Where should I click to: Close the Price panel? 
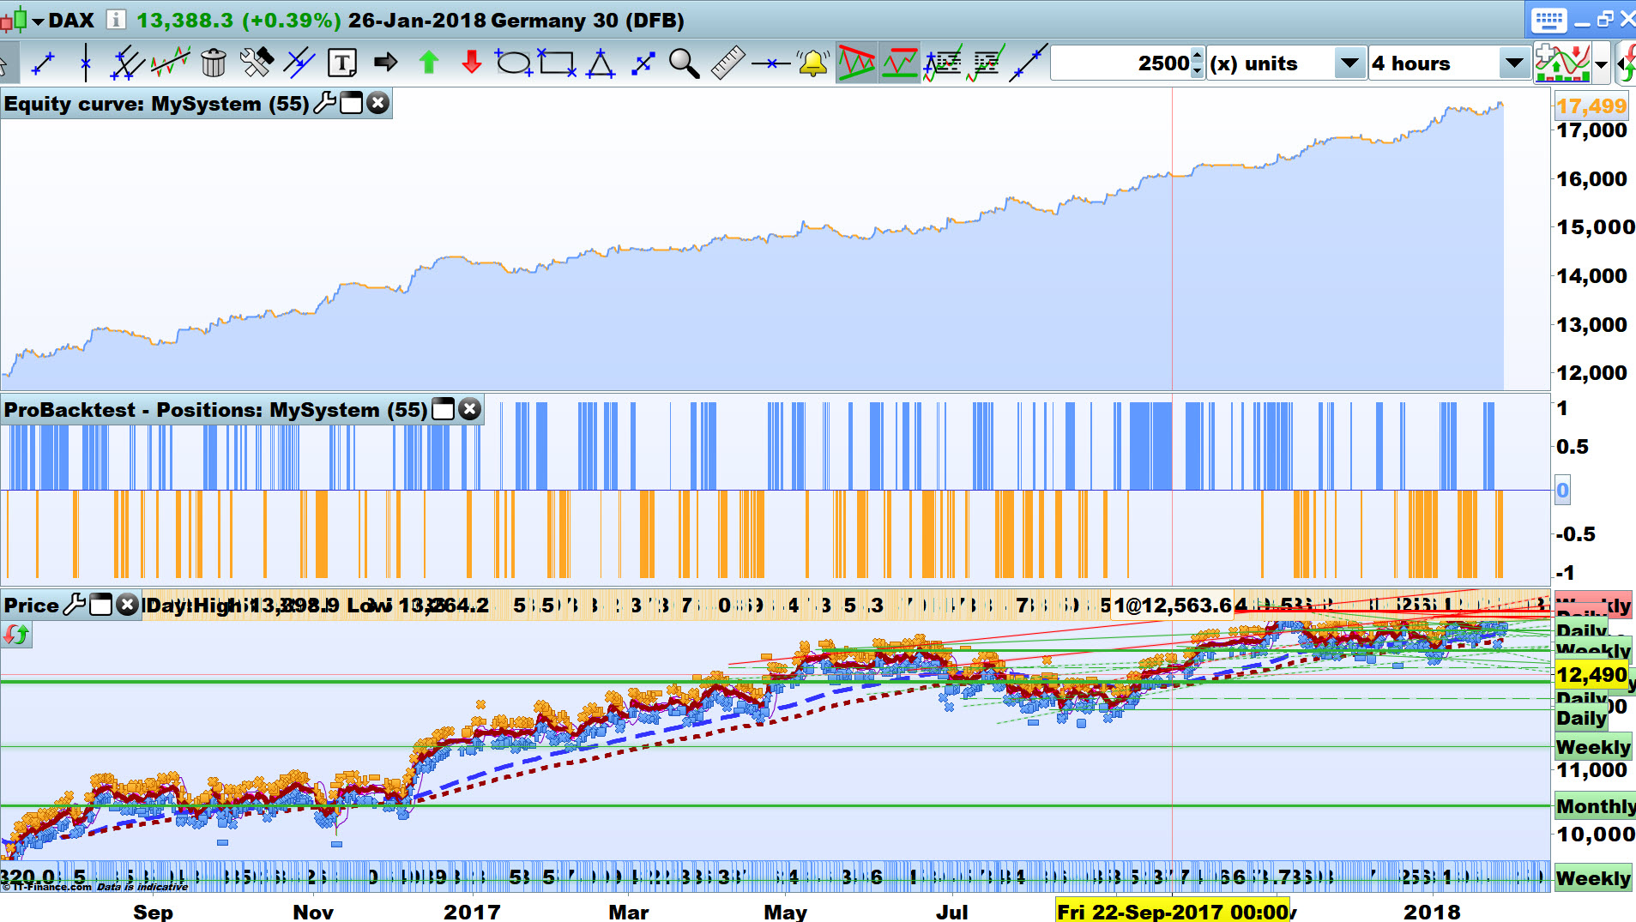pyautogui.click(x=127, y=605)
